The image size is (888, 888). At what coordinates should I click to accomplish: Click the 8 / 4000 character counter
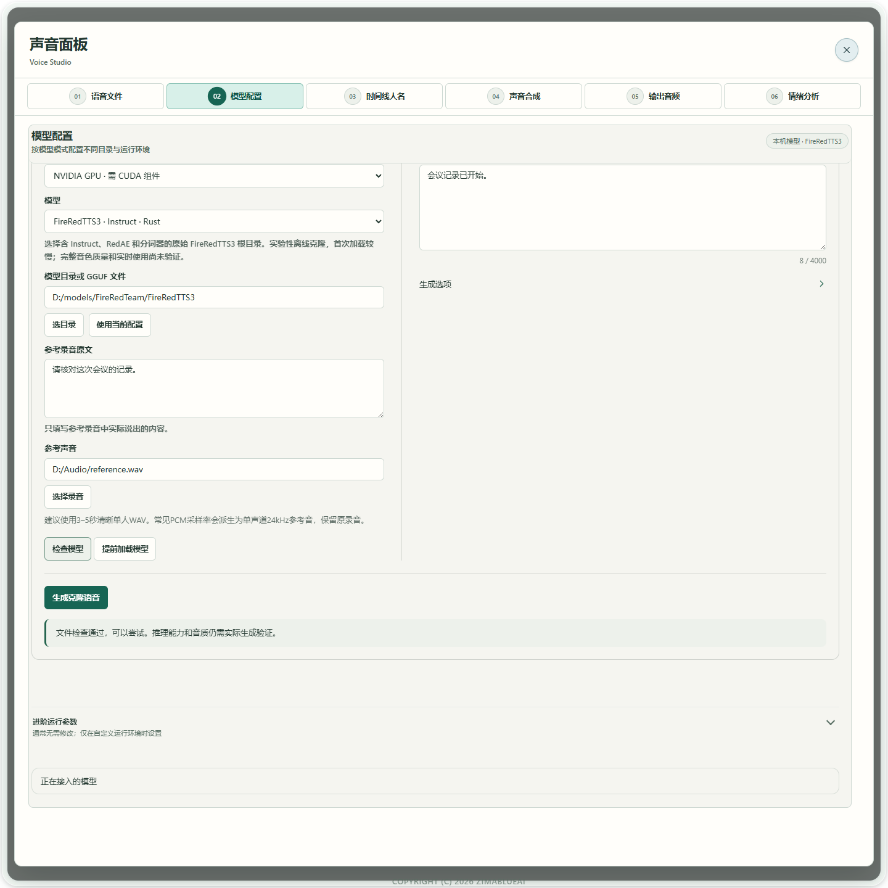(x=813, y=261)
